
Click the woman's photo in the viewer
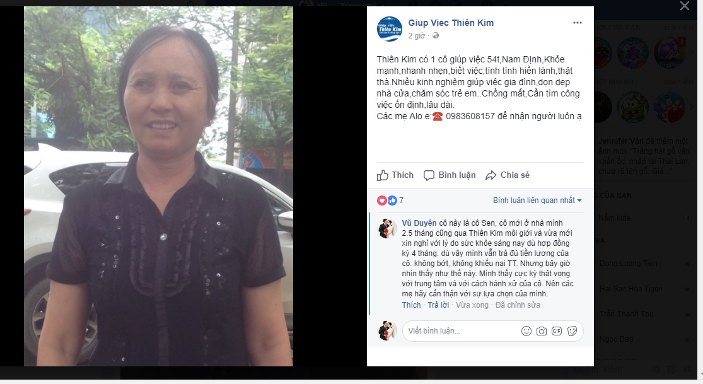click(158, 186)
